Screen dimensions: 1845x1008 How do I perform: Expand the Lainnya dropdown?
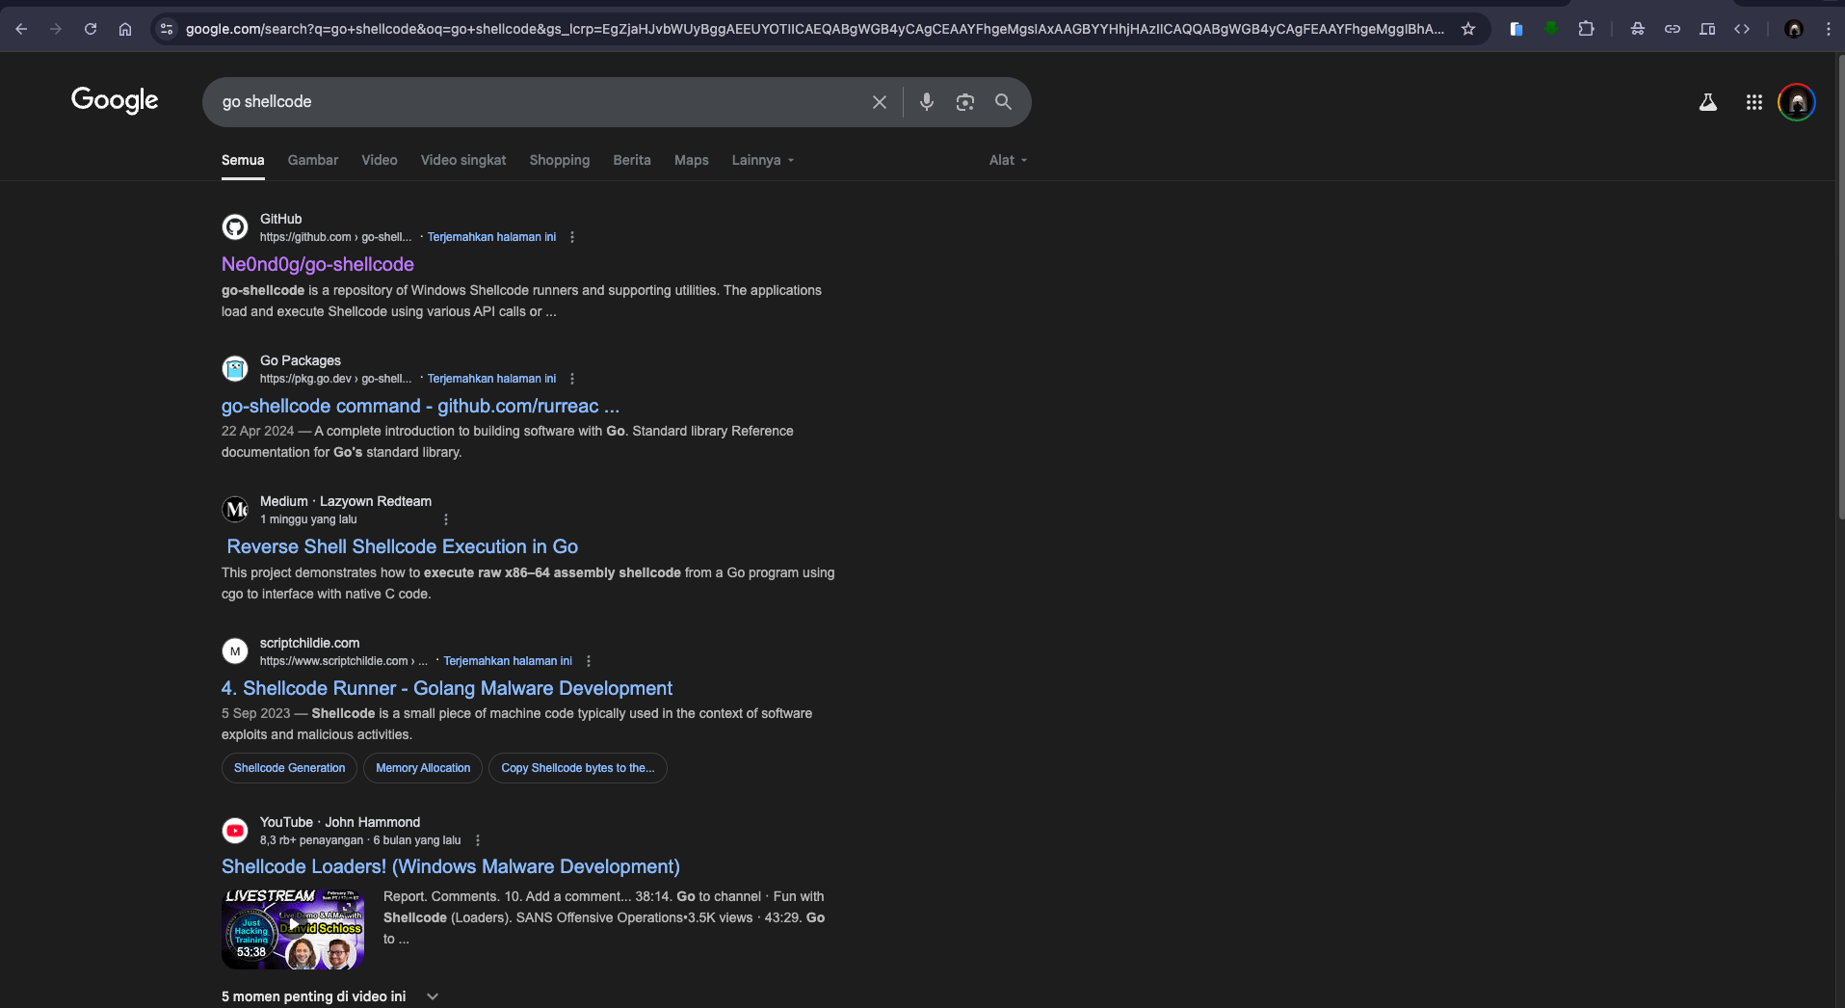point(762,160)
